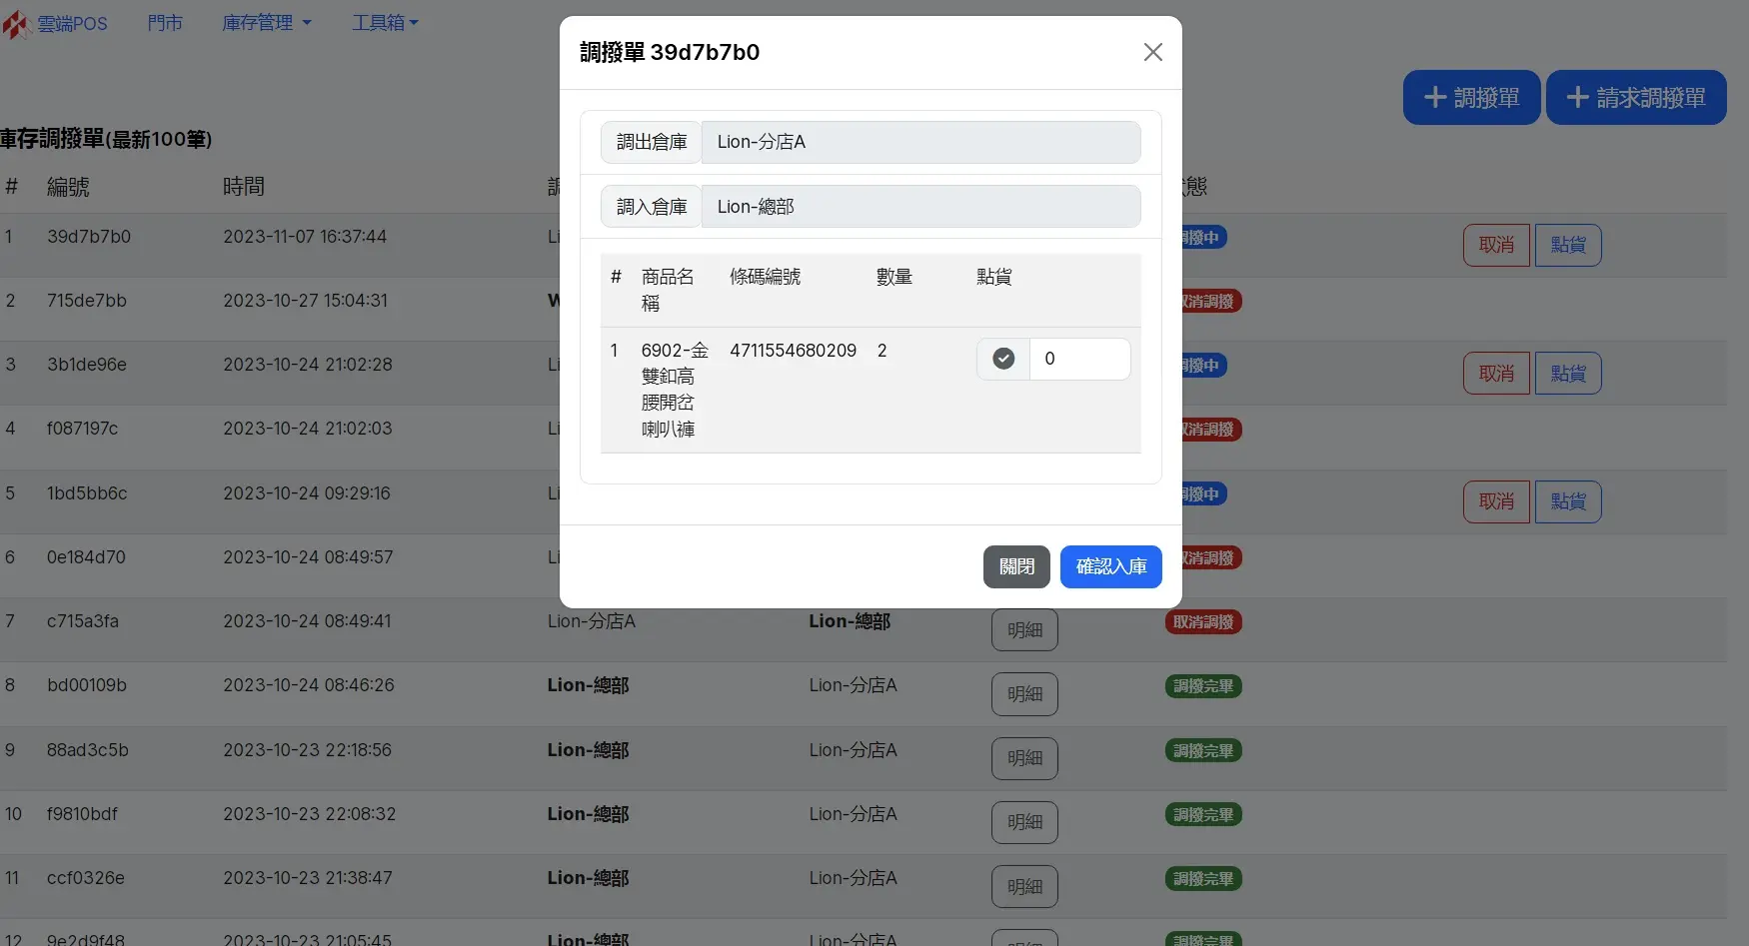Click the 雲端POS logo icon
The width and height of the screenshot is (1749, 946).
pyautogui.click(x=16, y=23)
